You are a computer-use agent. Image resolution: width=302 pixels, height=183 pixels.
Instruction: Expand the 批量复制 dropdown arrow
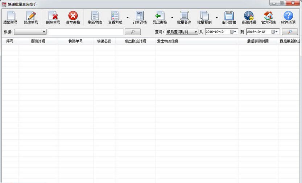click(x=217, y=18)
